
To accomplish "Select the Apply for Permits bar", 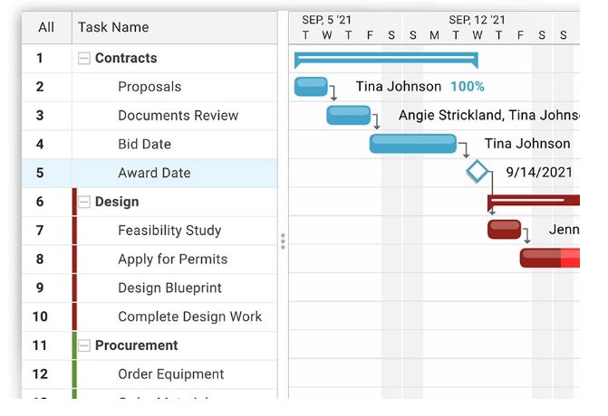I will click(x=549, y=259).
